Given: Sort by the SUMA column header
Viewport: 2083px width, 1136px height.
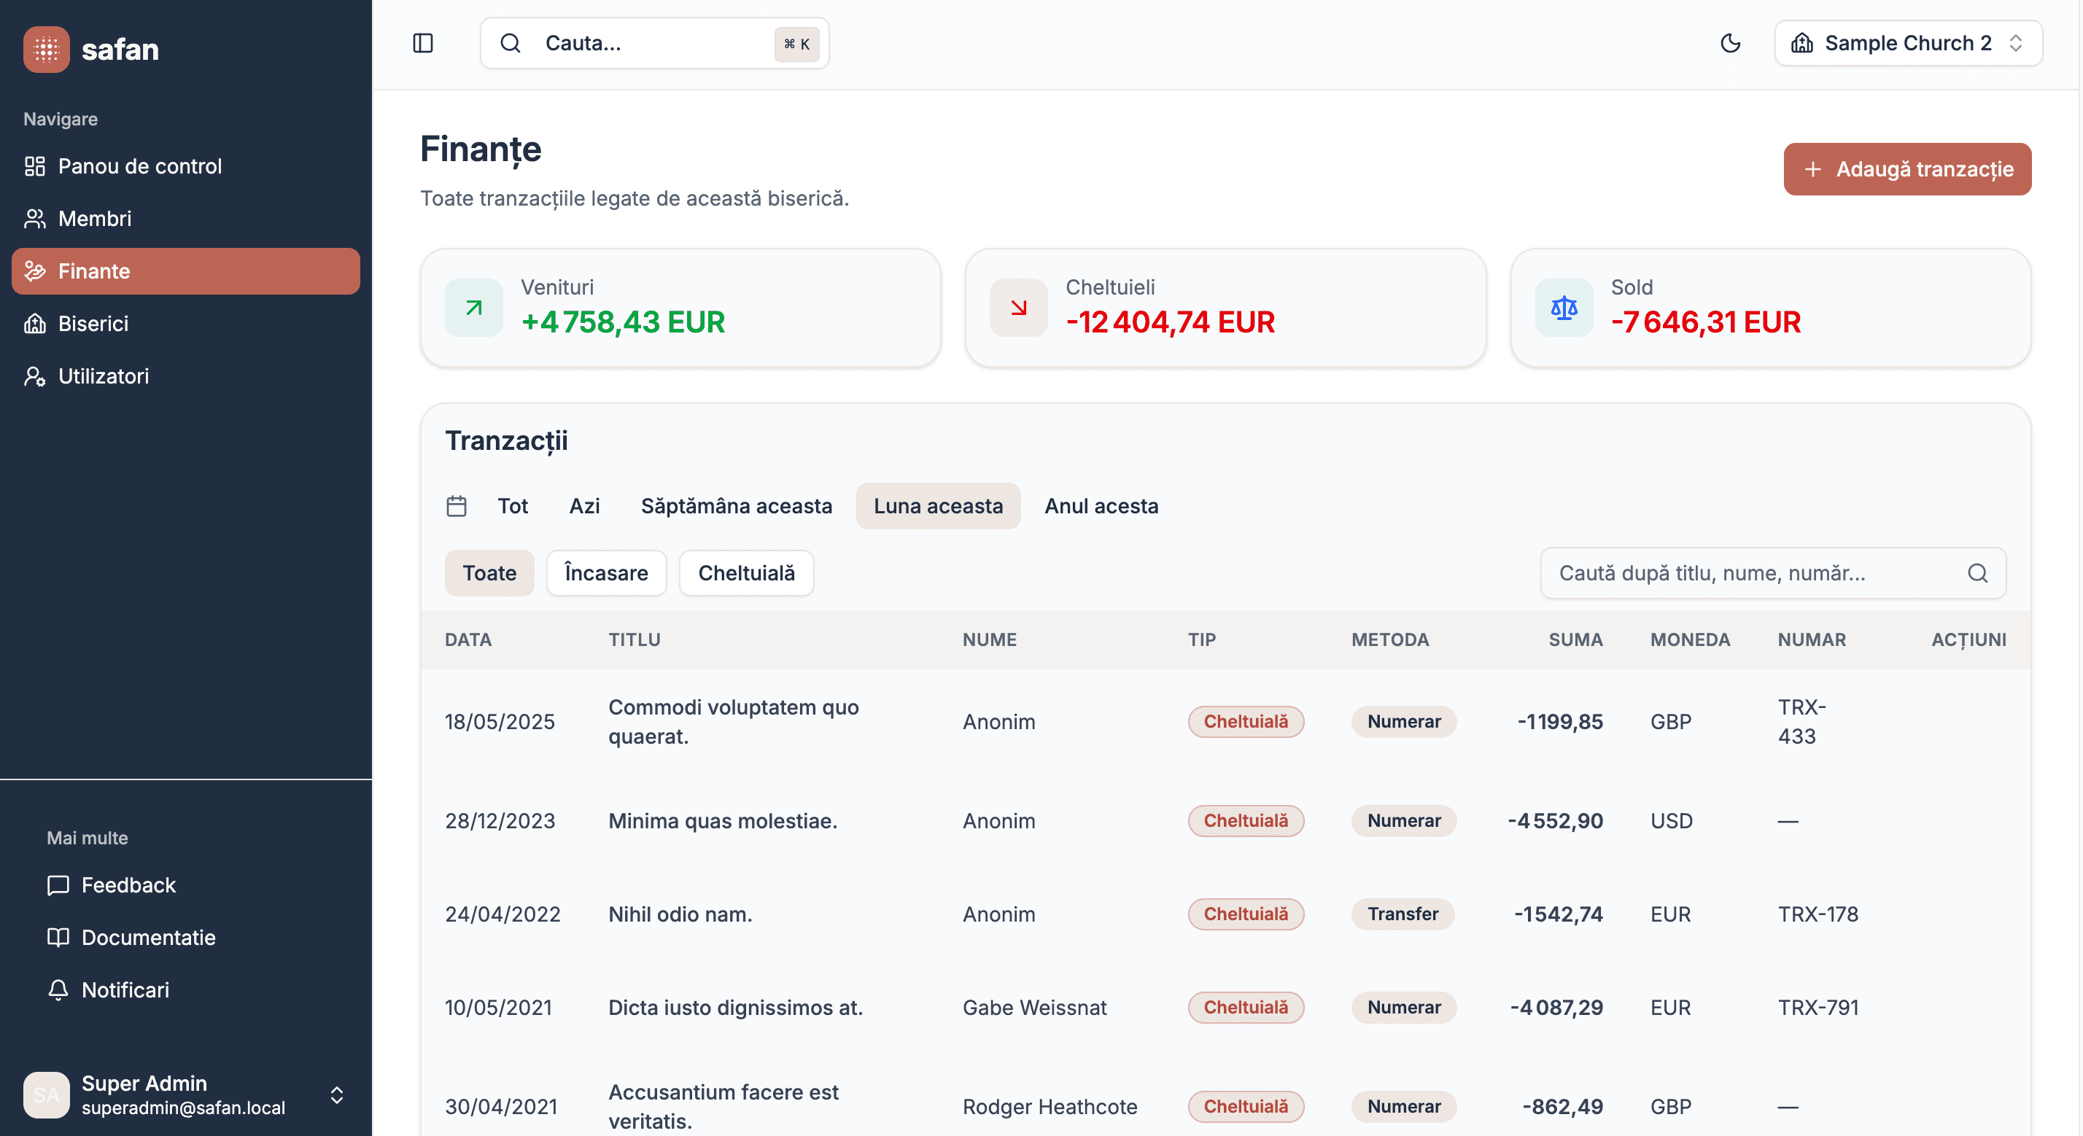Looking at the screenshot, I should coord(1575,639).
